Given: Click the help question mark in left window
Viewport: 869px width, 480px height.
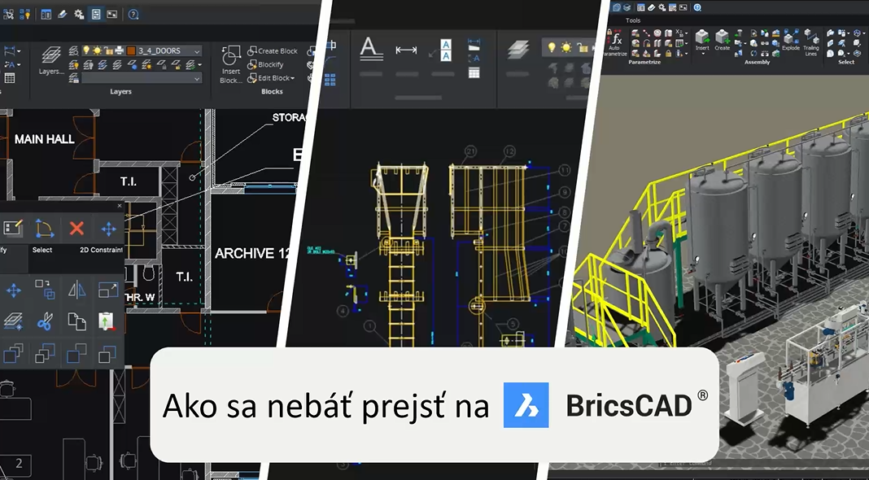Looking at the screenshot, I should pos(133,15).
